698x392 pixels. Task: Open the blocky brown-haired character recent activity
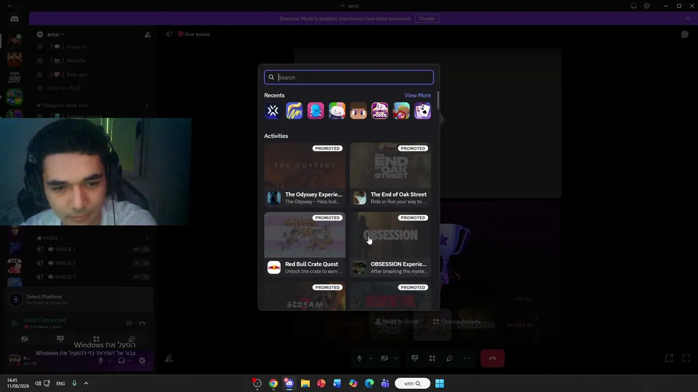pyautogui.click(x=359, y=111)
